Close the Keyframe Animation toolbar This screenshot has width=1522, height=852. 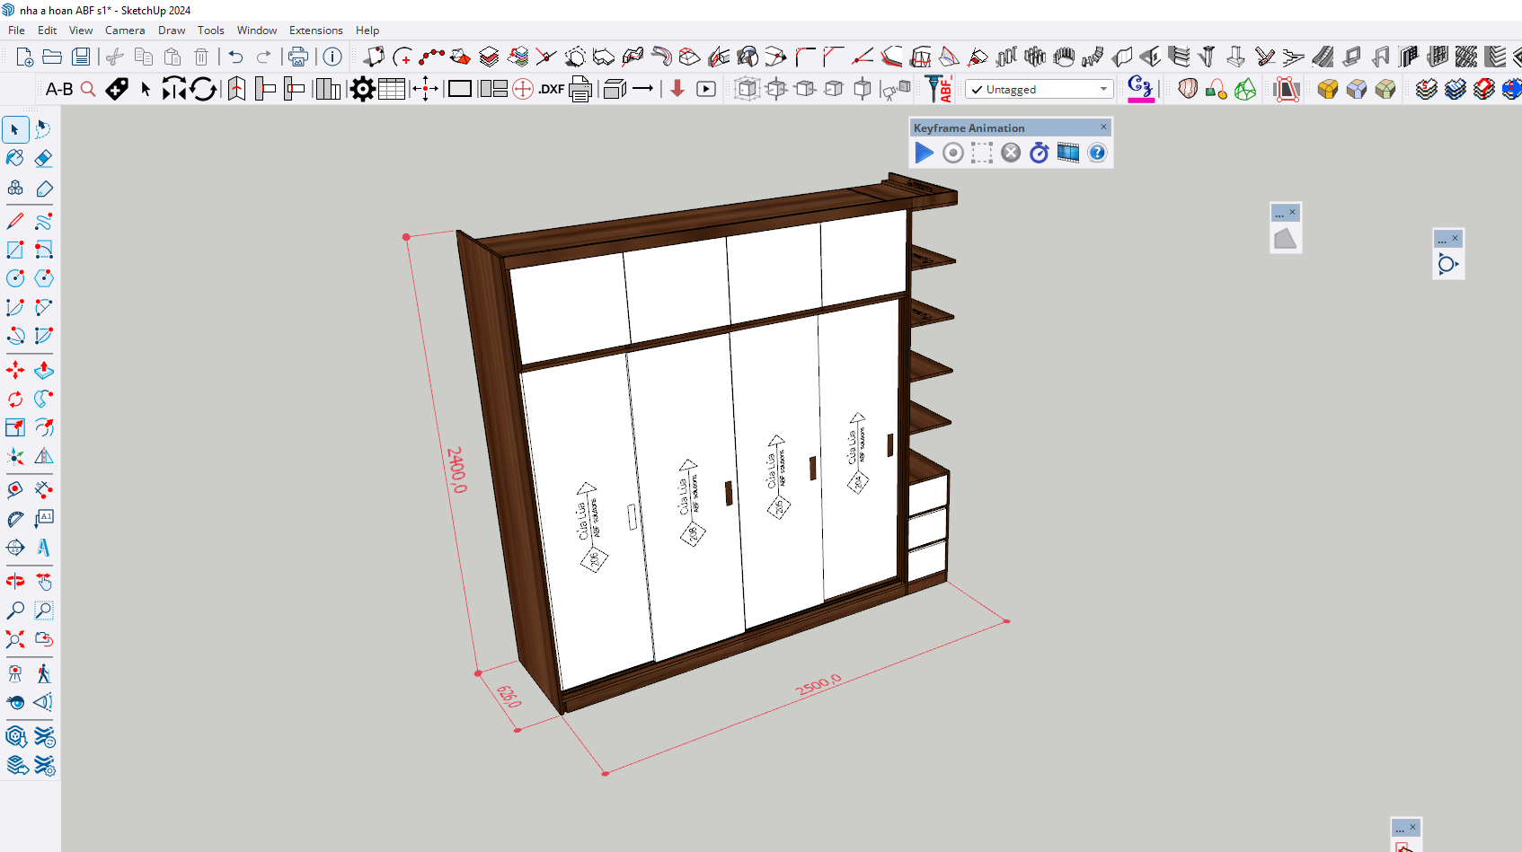[1103, 127]
